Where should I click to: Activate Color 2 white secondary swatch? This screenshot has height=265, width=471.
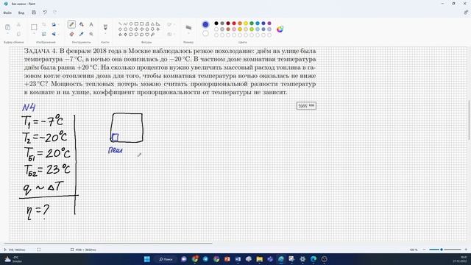point(205,33)
